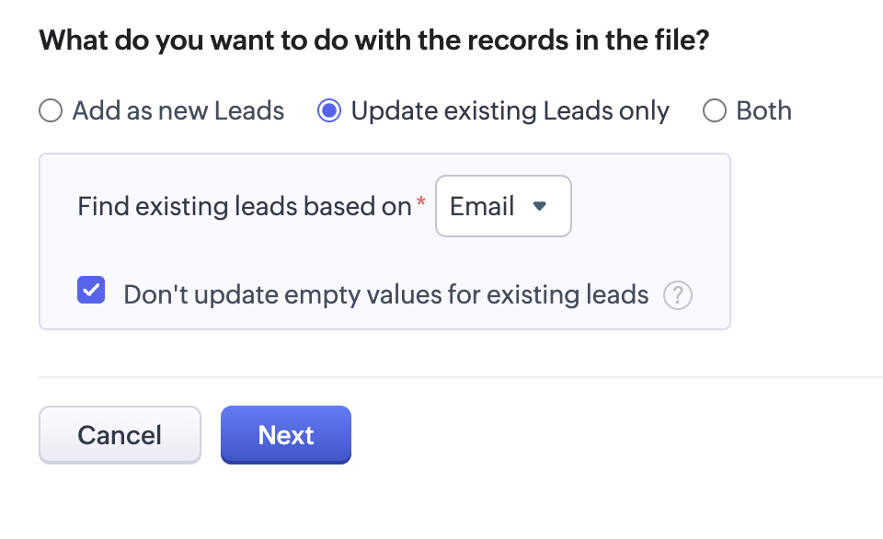Click the "Update existing Leads only" label text
Screen dimensions: 883x539
pos(510,111)
